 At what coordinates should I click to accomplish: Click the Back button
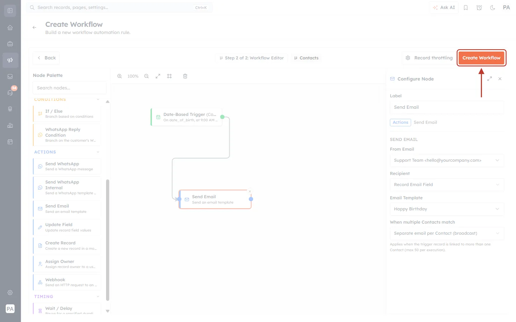46,58
